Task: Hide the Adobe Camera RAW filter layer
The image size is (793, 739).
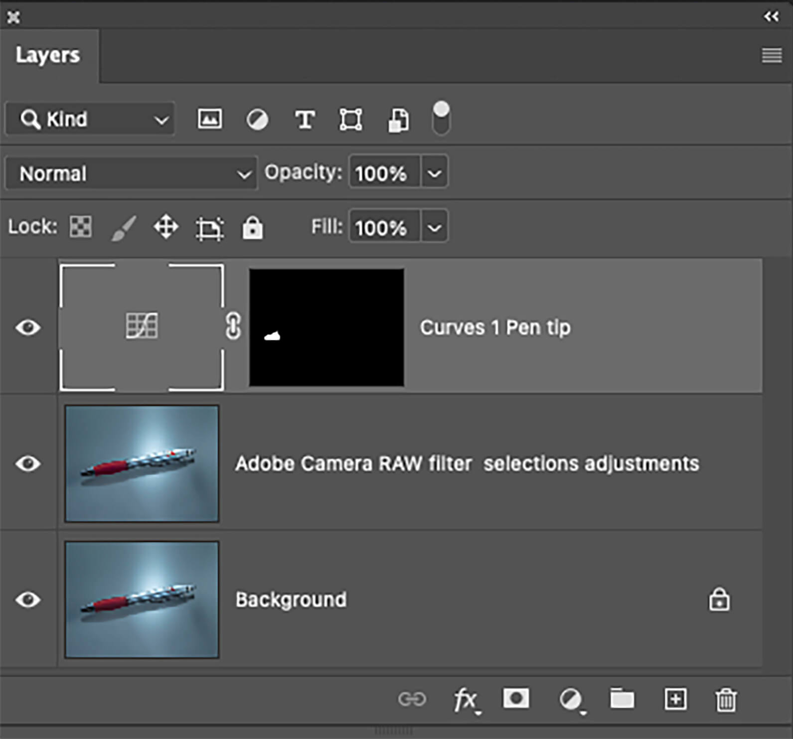Action: click(x=28, y=463)
